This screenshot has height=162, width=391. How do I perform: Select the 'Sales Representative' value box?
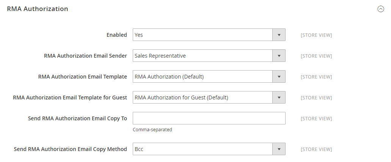tap(203, 56)
